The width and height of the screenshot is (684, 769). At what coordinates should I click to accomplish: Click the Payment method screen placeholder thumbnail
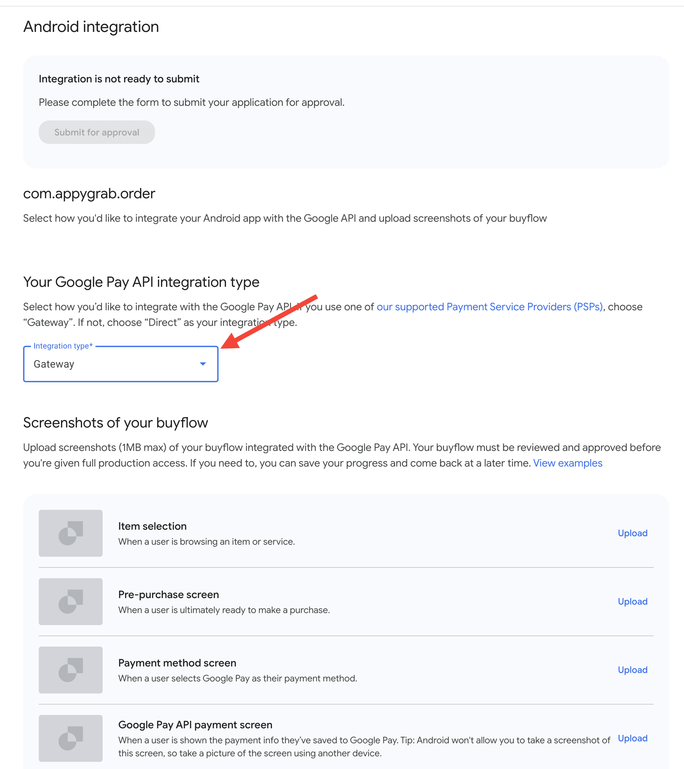coord(71,670)
